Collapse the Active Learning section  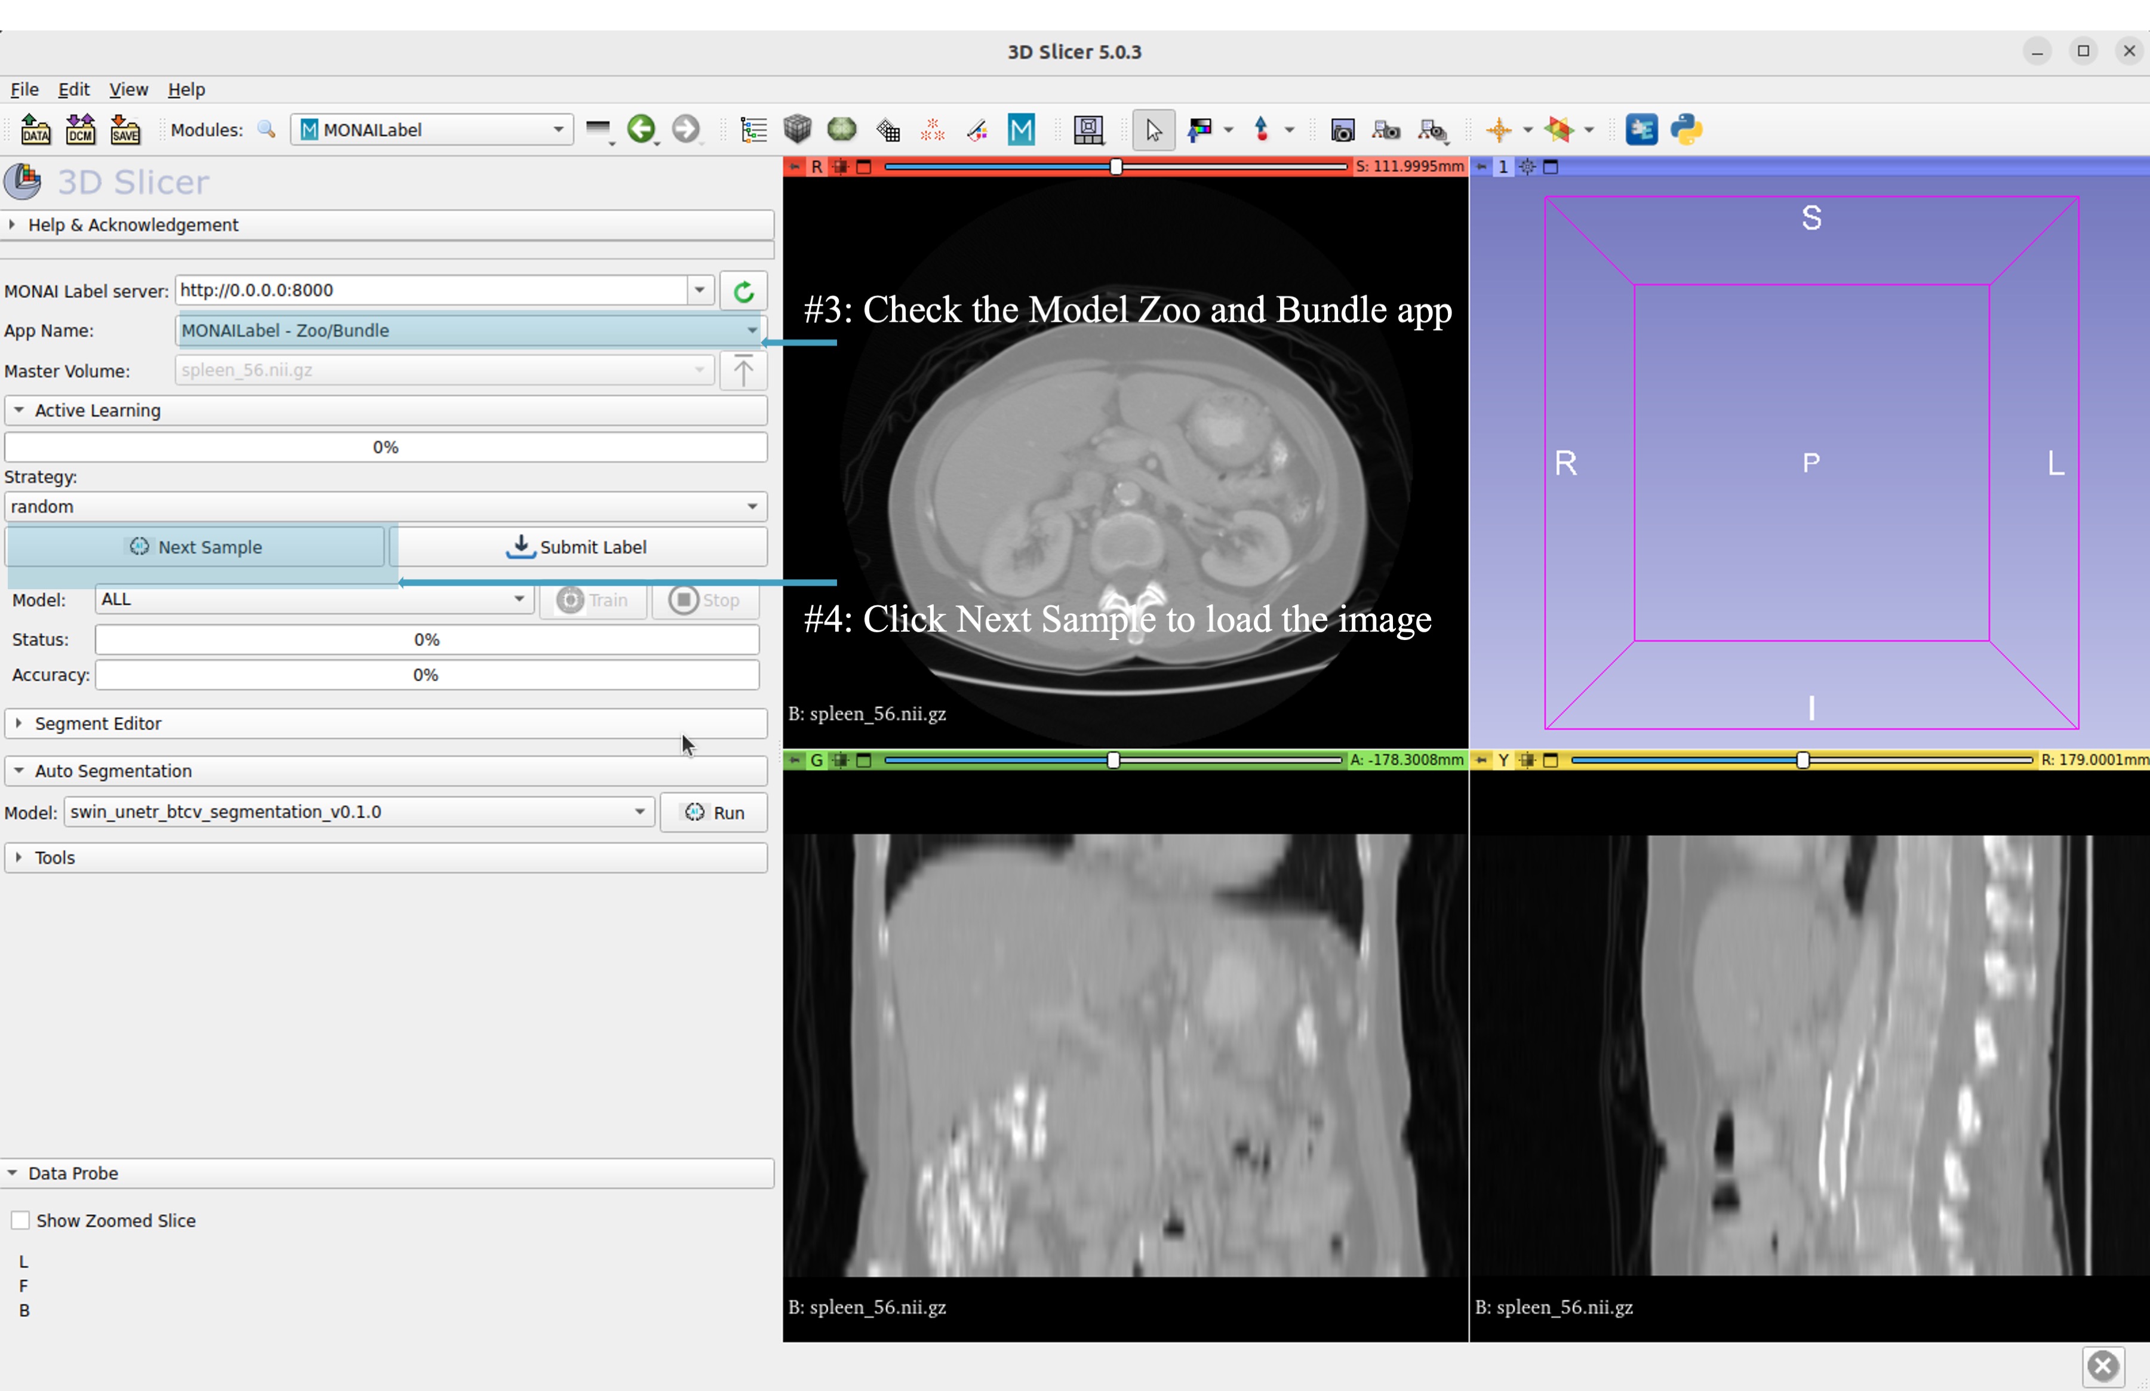pyautogui.click(x=387, y=410)
